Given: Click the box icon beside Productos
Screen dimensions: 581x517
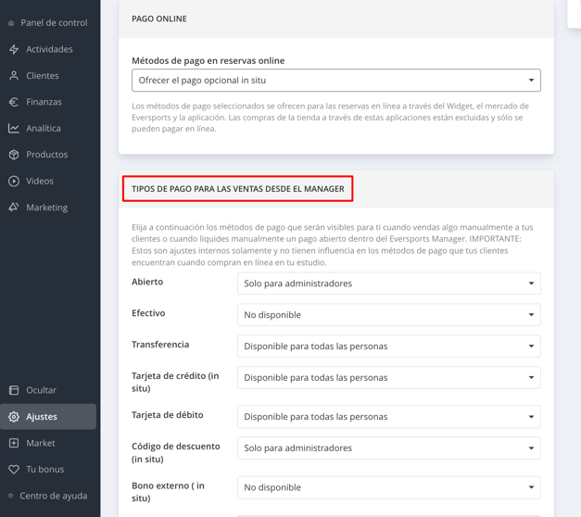Looking at the screenshot, I should pos(14,155).
